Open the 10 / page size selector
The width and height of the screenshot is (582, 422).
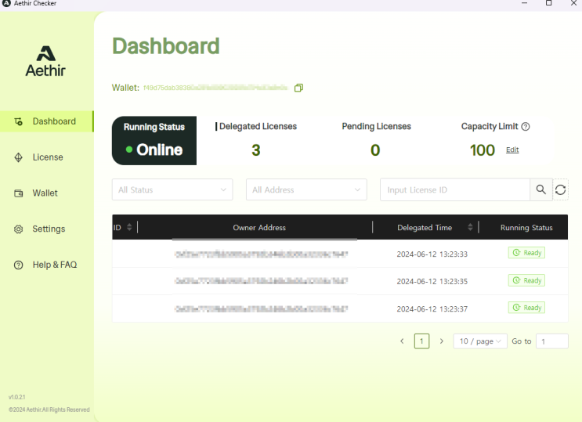tap(480, 341)
